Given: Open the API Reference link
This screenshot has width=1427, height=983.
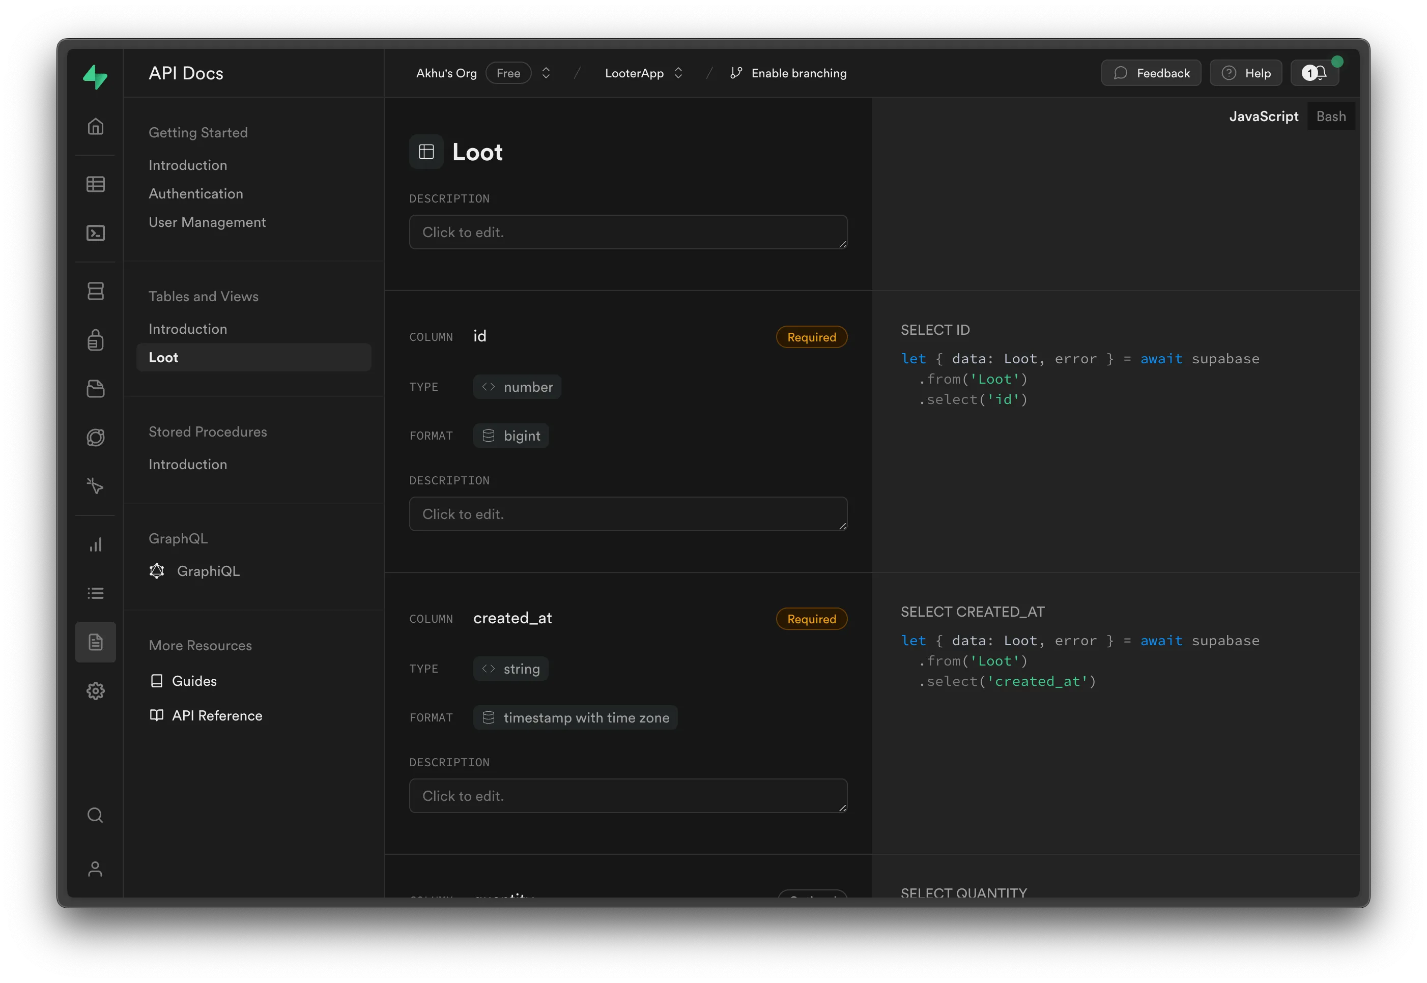Looking at the screenshot, I should click(x=217, y=716).
